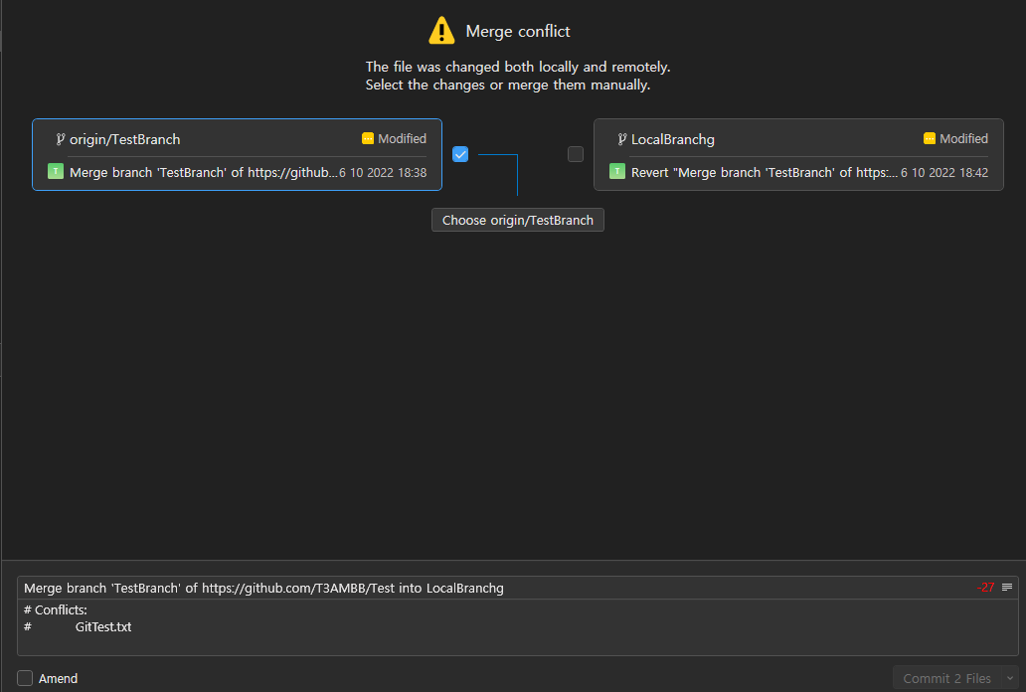Check the LocalBranchg selection checkbox
Viewport: 1026px width, 692px height.
[575, 154]
